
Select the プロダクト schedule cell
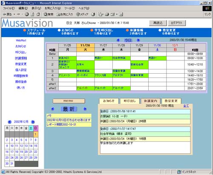(121, 75)
